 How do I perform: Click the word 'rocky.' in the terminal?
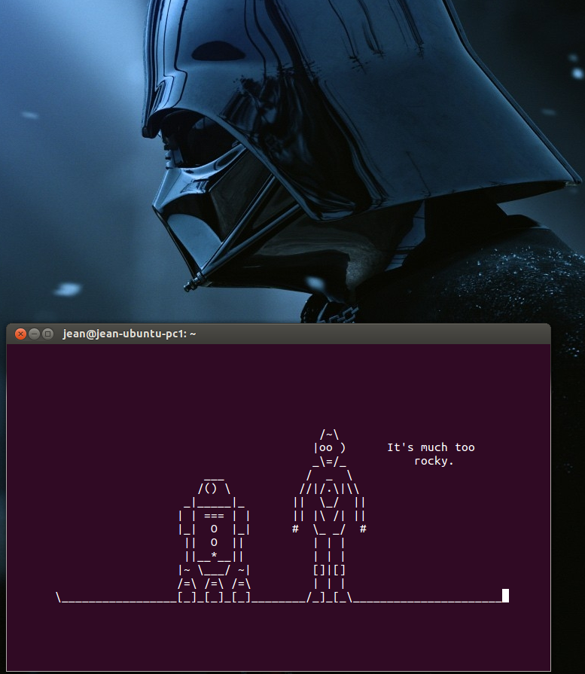click(434, 461)
